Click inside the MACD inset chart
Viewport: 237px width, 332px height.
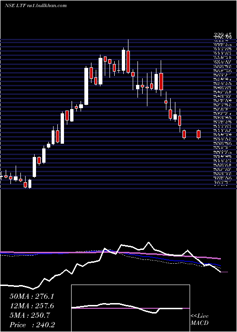pyautogui.click(x=130, y=308)
